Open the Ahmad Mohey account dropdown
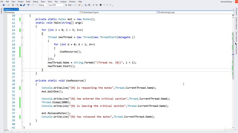The image size is (238, 133). pyautogui.click(x=227, y=2)
